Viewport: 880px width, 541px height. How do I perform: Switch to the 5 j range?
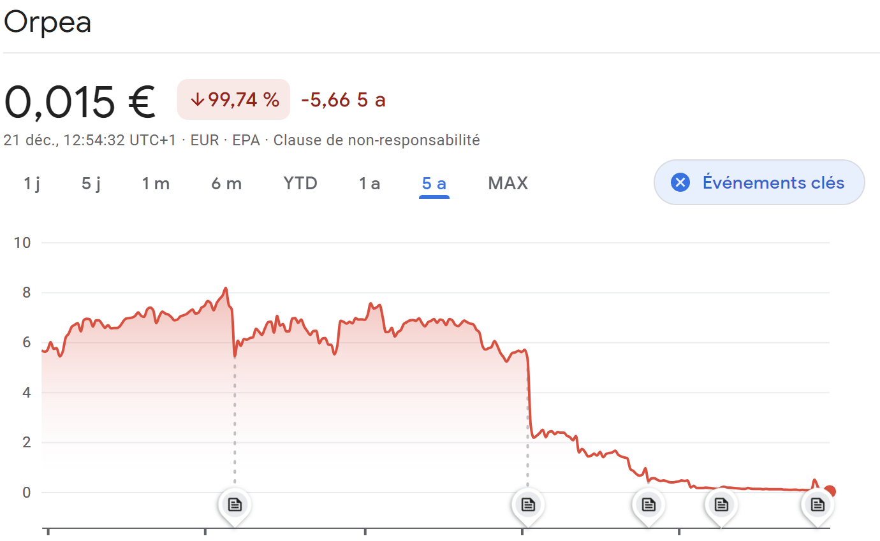tap(91, 184)
